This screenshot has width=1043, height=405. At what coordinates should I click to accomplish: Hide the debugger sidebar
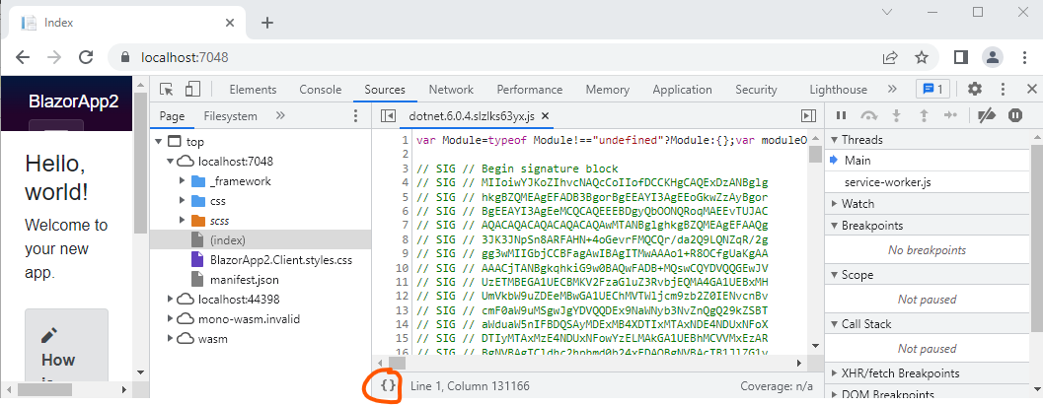pos(808,116)
